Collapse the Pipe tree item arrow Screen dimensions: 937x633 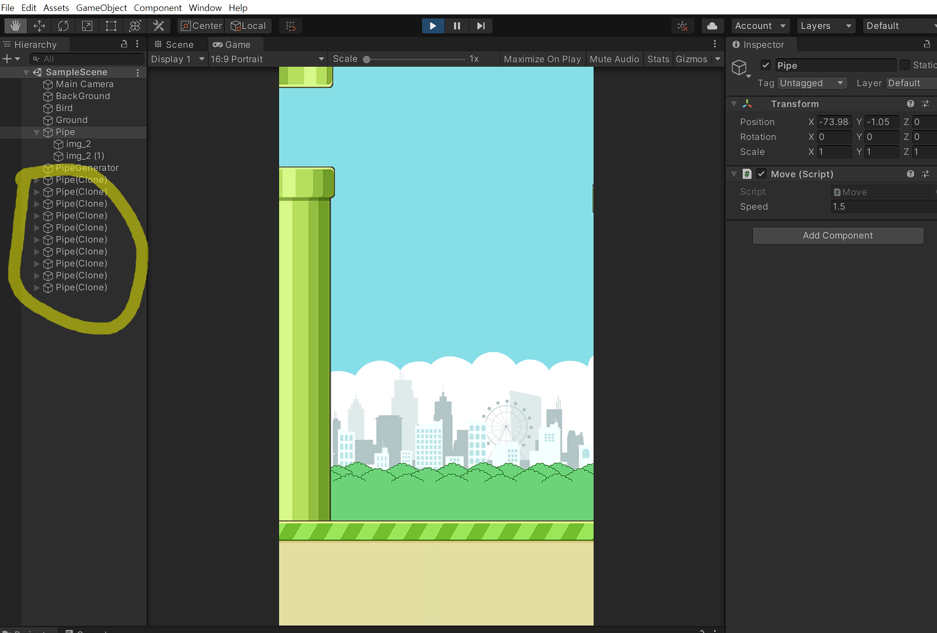tap(36, 132)
